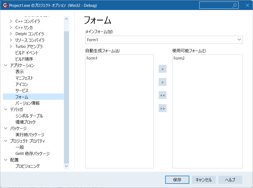Open アイコン page
253x188 pixels.
21,84
